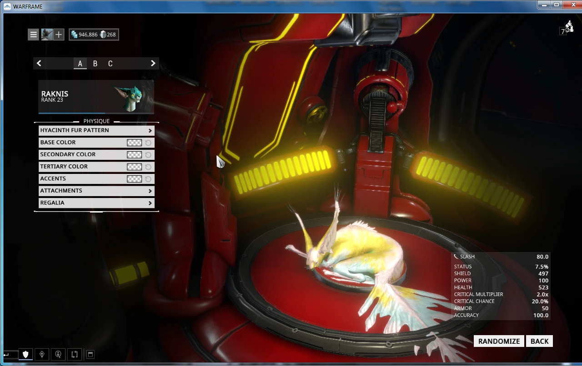Click the CRITICAL MULTIPLIER stat

(501, 294)
